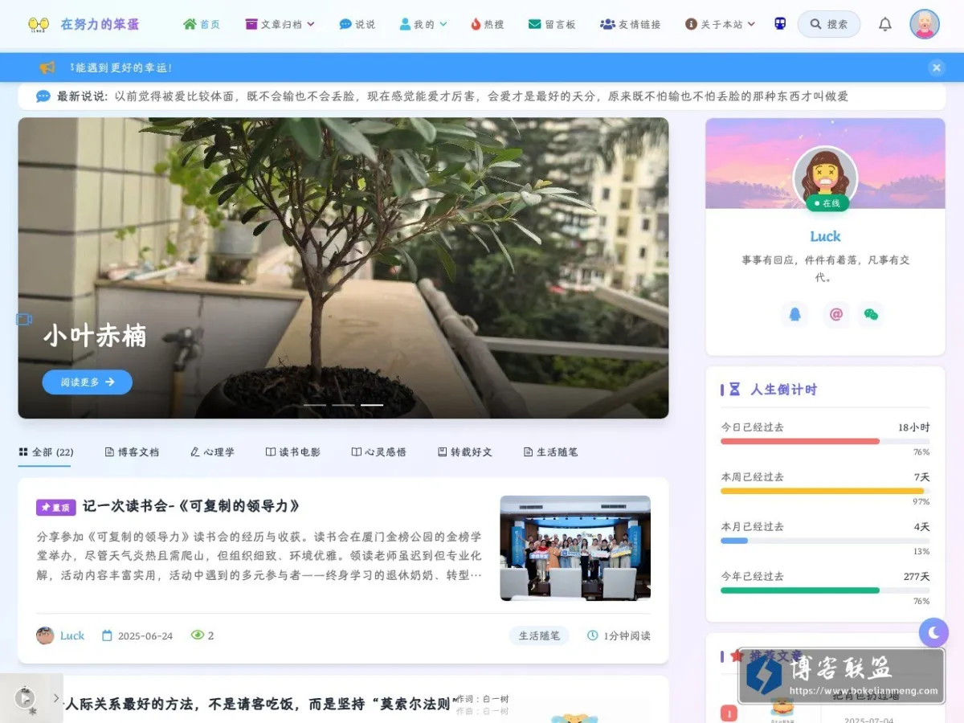The width and height of the screenshot is (964, 723).
Task: Select the second carousel indicator
Action: point(343,405)
